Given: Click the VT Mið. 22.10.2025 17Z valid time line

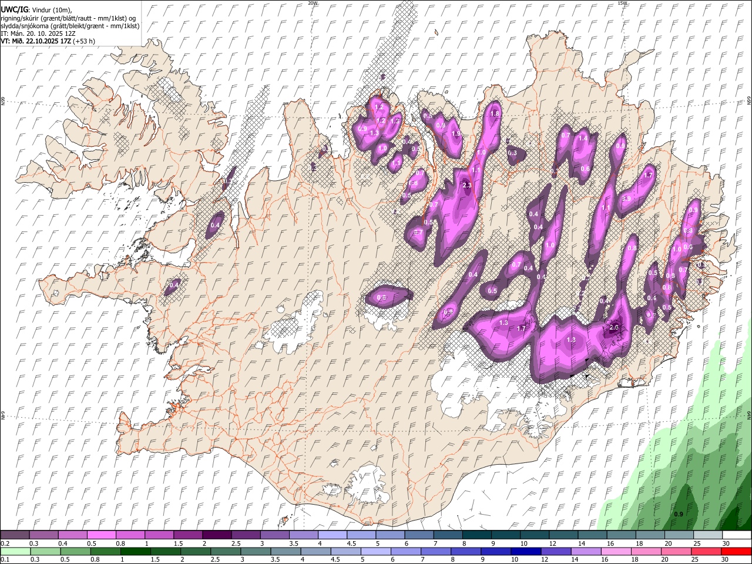Looking at the screenshot, I should click(48, 41).
